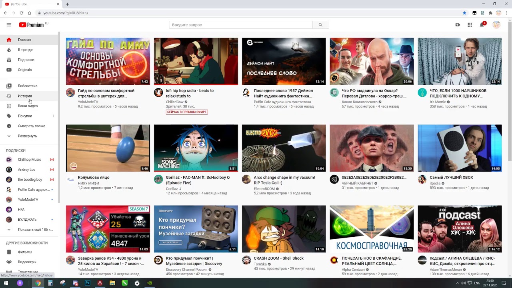Screen dimensions: 512x288
Task: Open a new browser tab
Action: pos(67,4)
